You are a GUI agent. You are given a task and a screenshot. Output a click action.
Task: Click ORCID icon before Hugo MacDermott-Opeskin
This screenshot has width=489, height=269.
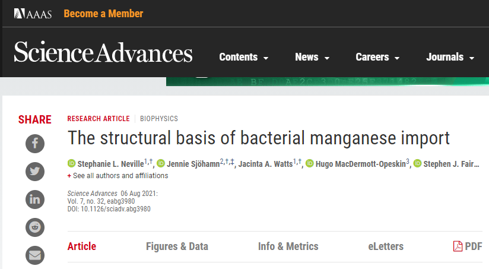tap(310, 164)
